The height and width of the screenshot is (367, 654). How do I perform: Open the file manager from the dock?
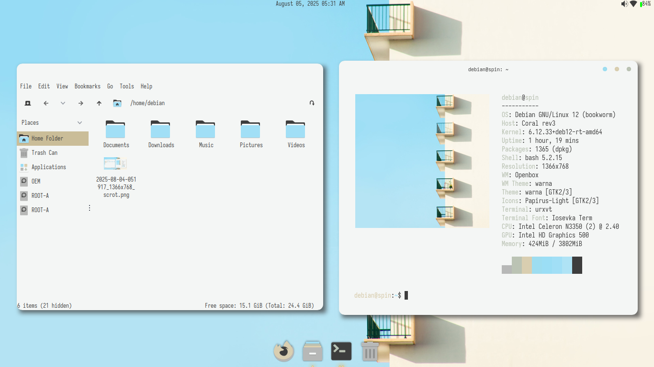pyautogui.click(x=313, y=351)
